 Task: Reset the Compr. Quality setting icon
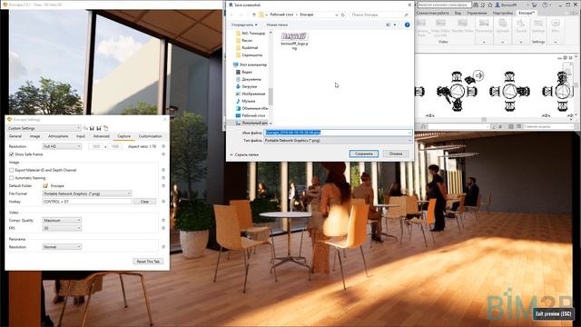[x=163, y=220]
